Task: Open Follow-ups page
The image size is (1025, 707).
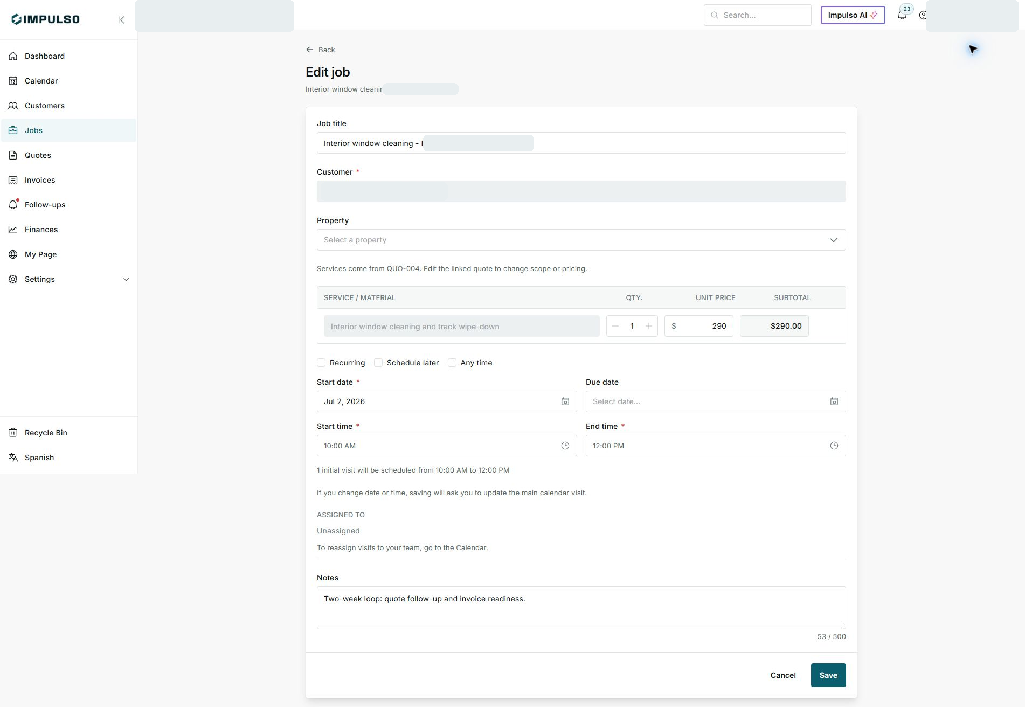Action: [68, 205]
